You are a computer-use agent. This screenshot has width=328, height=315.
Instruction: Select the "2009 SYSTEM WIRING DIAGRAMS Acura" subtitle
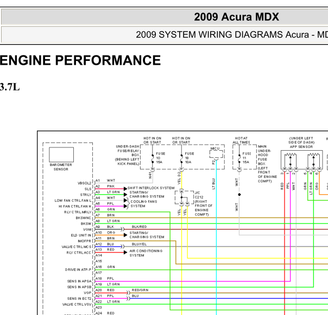click(x=222, y=34)
